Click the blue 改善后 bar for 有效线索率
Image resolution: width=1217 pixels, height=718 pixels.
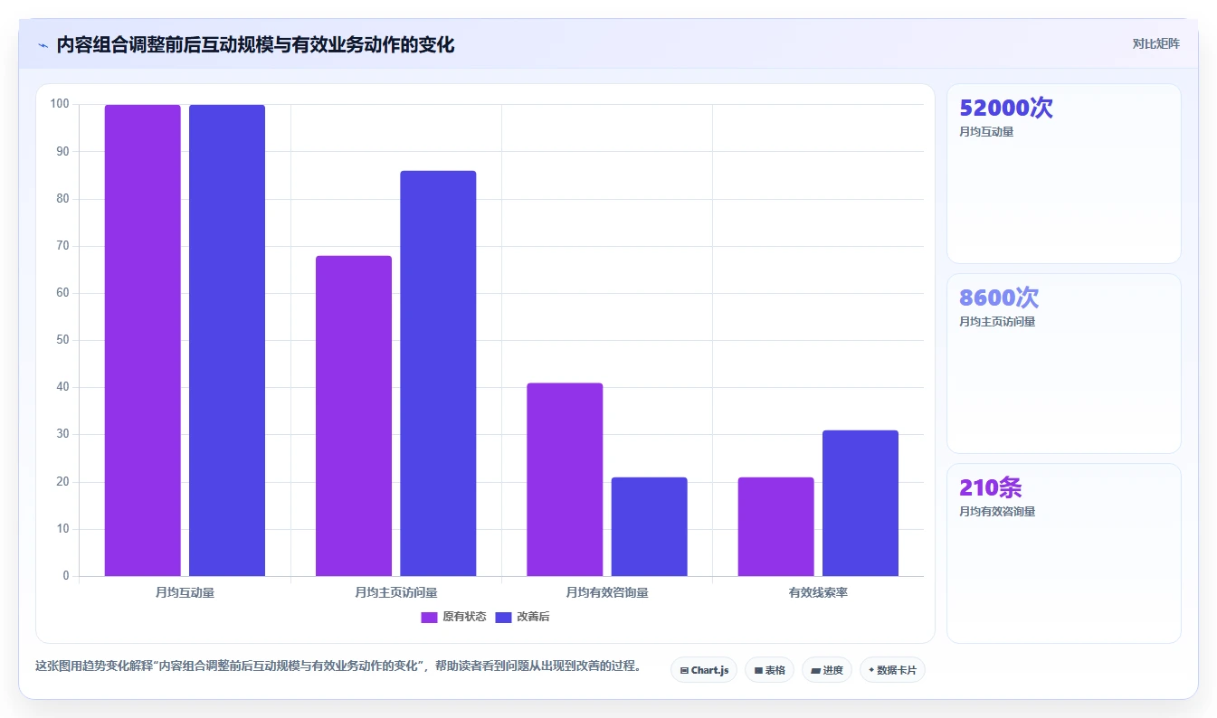(x=860, y=503)
